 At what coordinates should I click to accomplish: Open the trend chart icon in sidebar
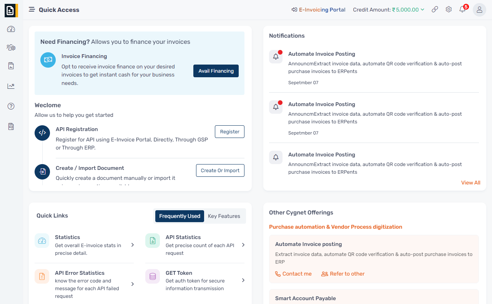11,86
